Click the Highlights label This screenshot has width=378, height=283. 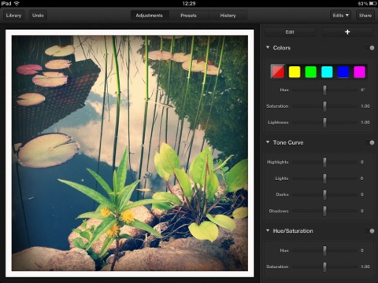pyautogui.click(x=277, y=162)
